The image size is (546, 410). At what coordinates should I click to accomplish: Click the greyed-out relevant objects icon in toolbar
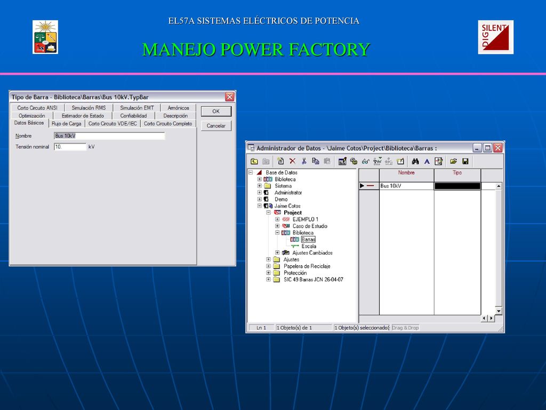tap(389, 161)
